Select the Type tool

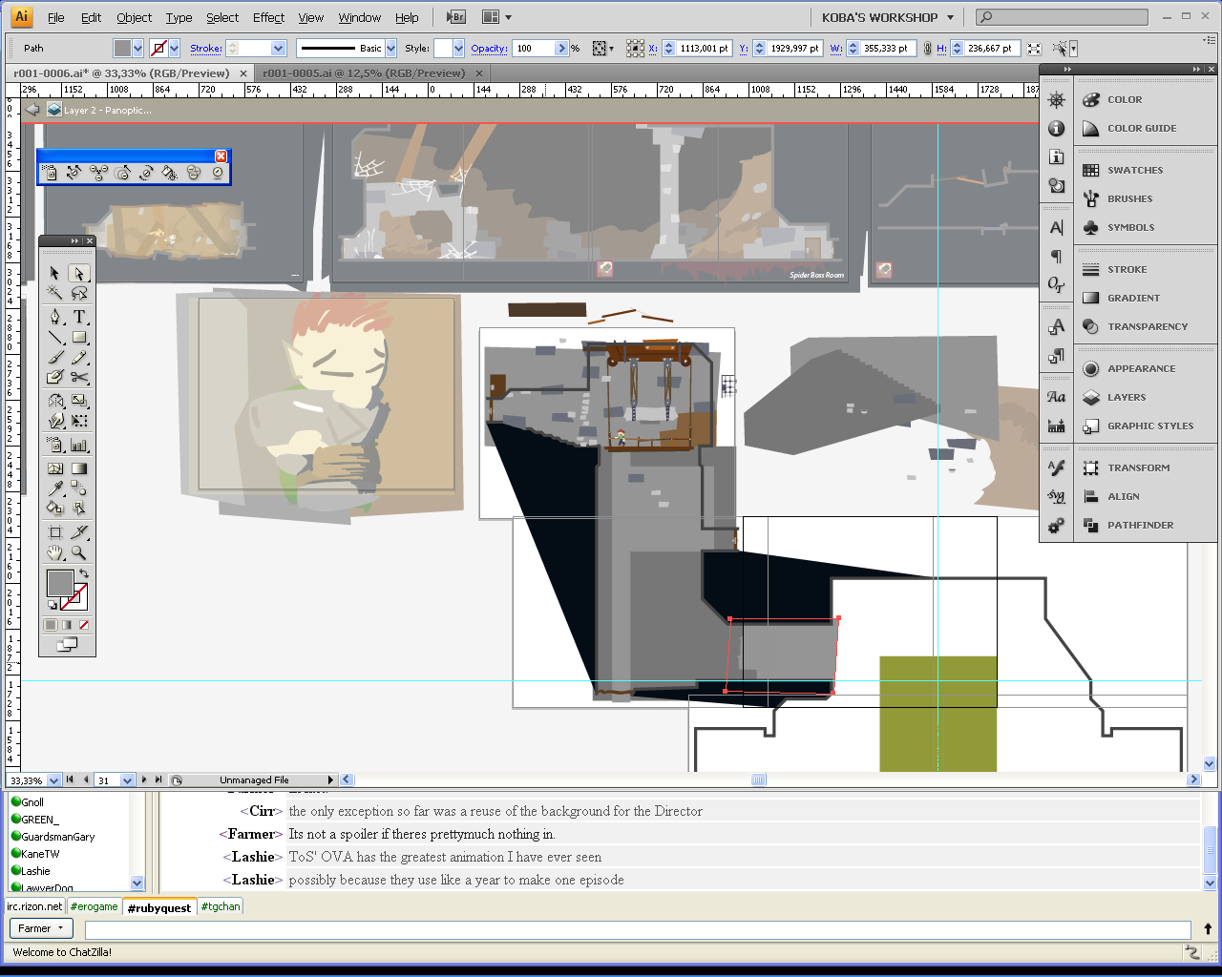(79, 317)
